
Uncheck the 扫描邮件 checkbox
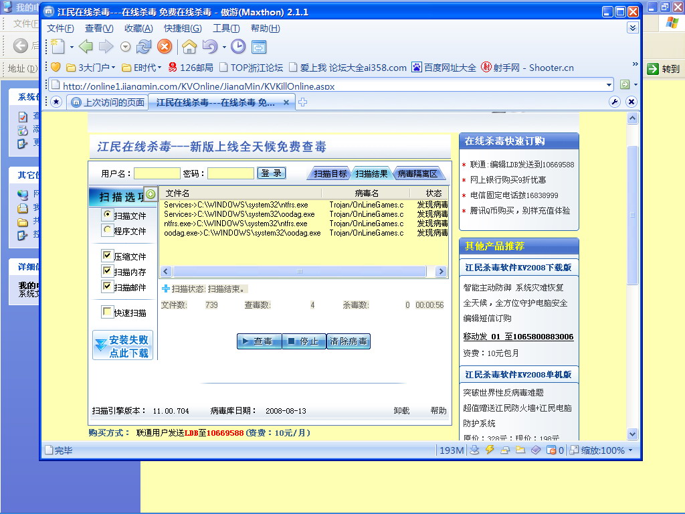(x=107, y=286)
